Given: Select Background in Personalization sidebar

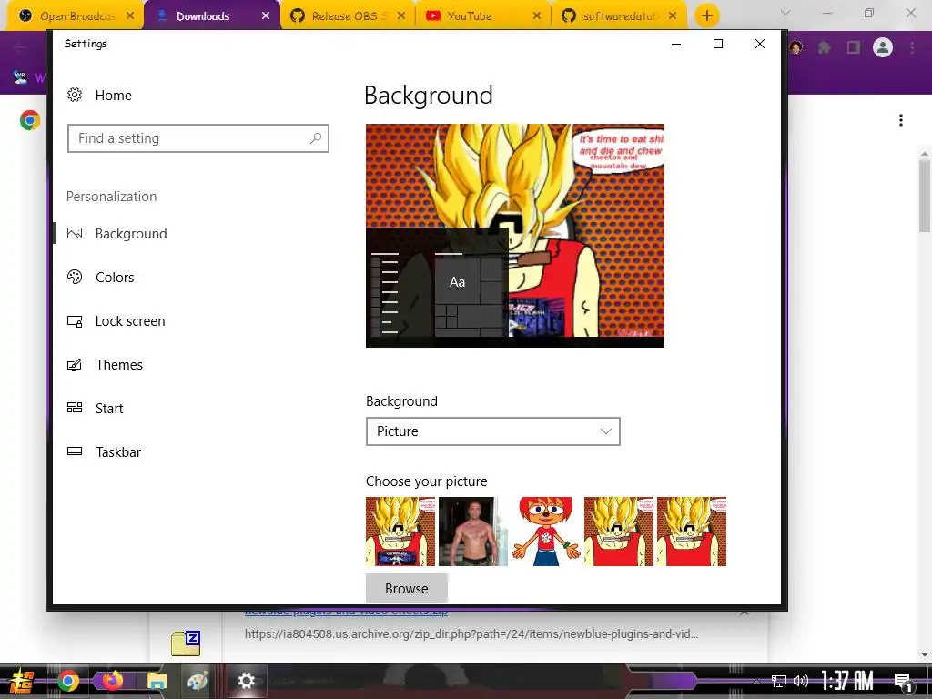Looking at the screenshot, I should click(x=117, y=234).
